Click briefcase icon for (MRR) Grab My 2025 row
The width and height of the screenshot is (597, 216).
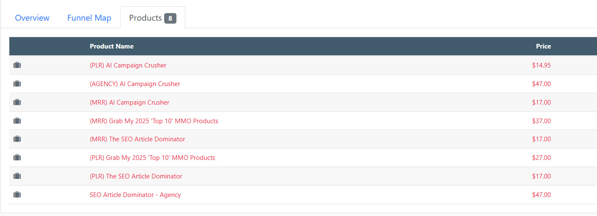(17, 121)
